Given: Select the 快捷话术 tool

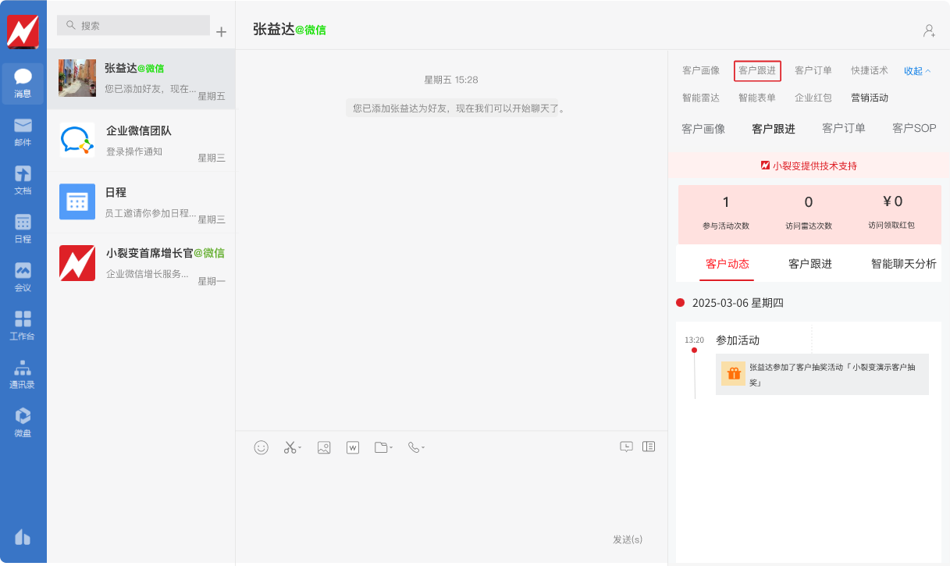Looking at the screenshot, I should tap(870, 70).
